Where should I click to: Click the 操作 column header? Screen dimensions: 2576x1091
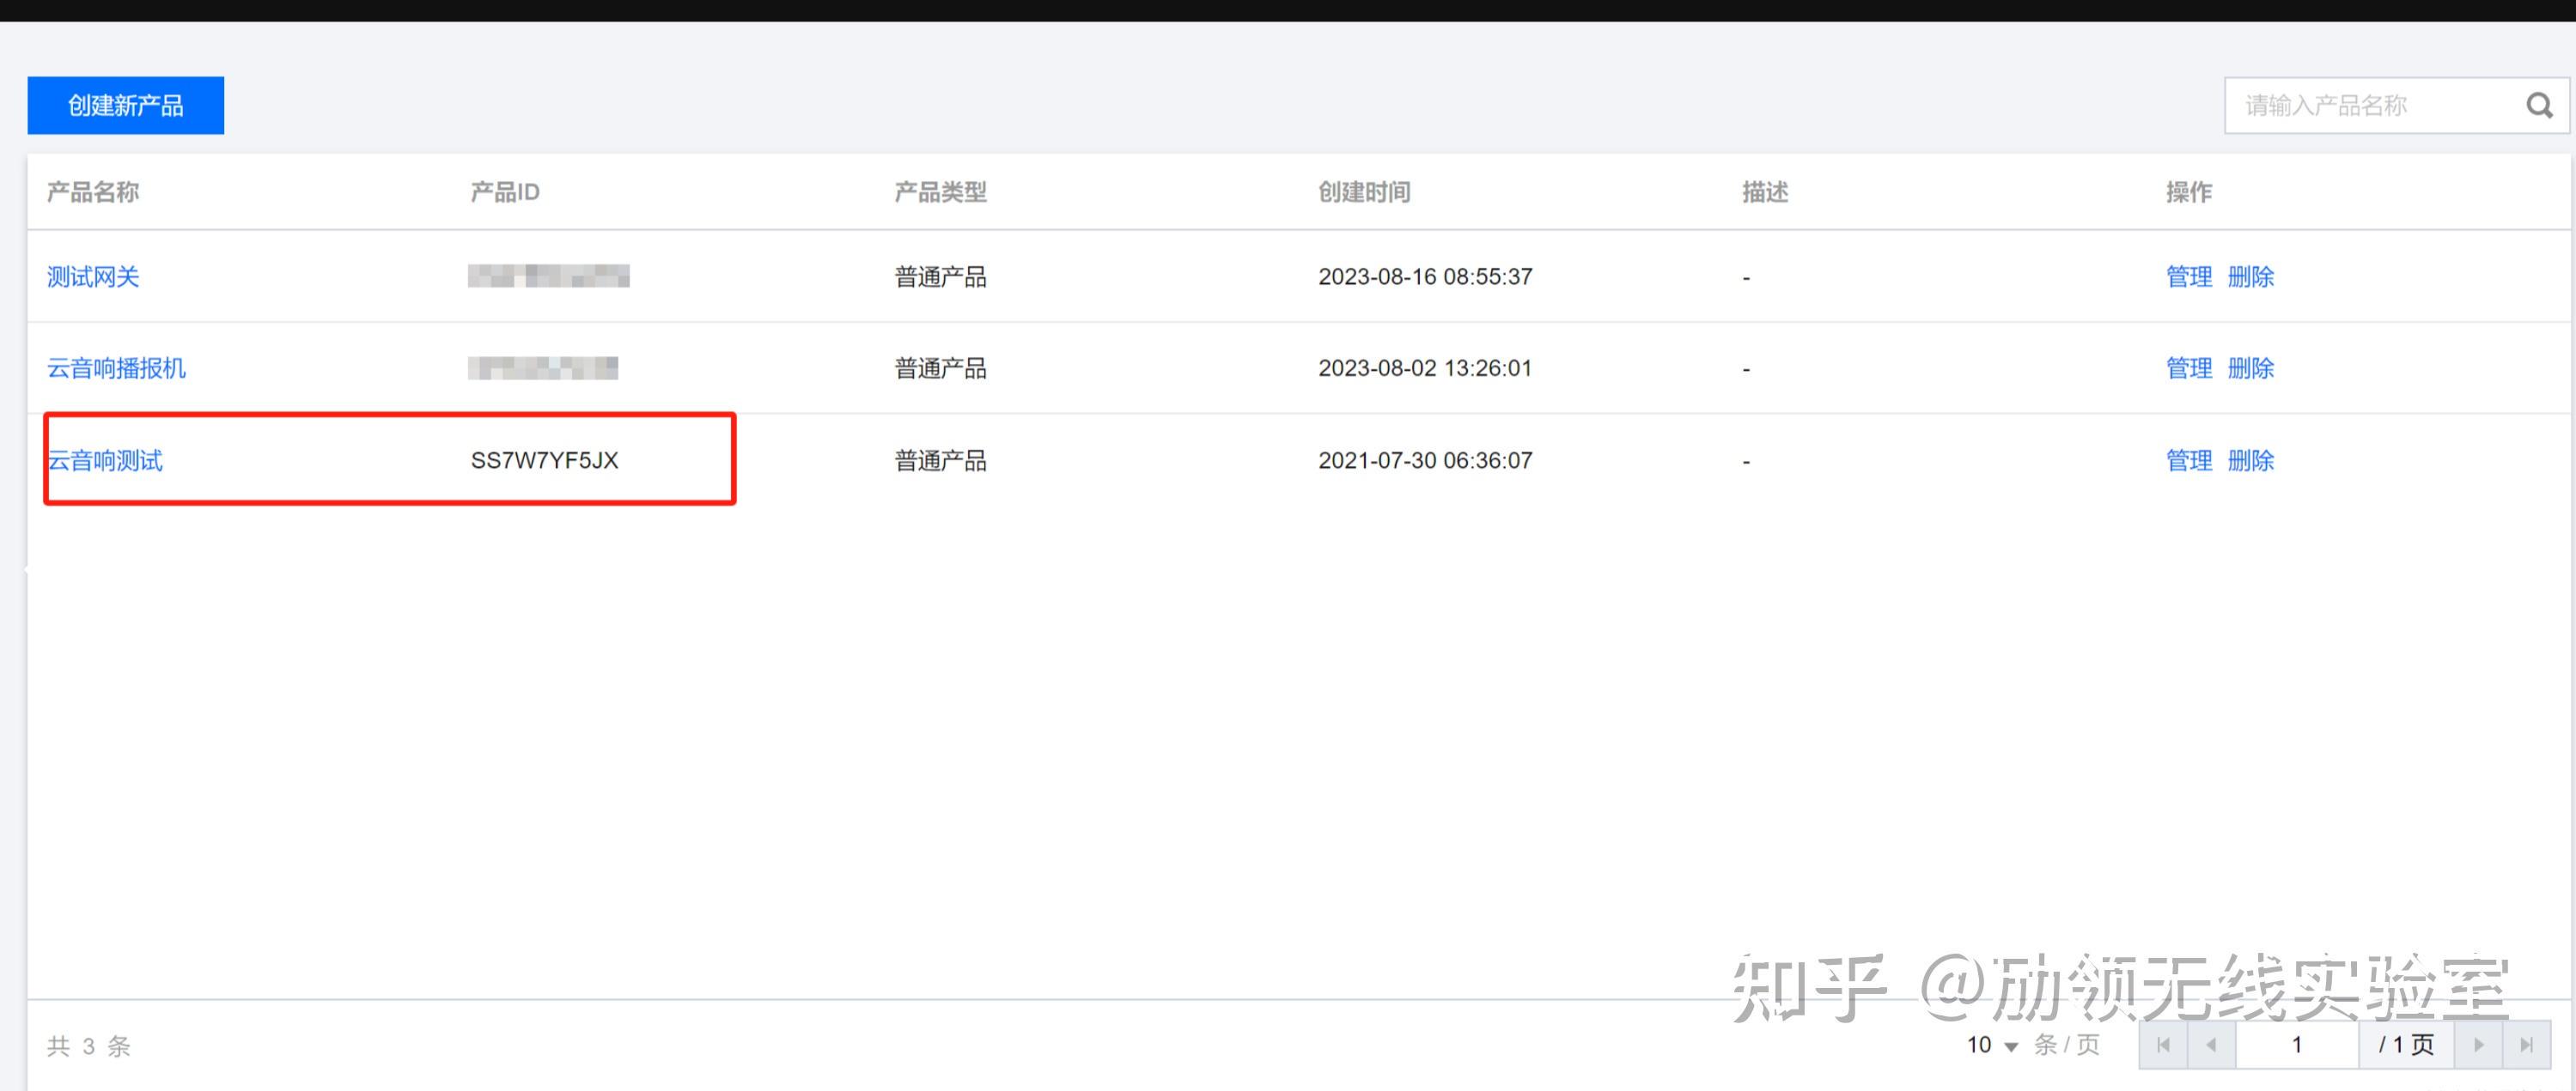2189,191
